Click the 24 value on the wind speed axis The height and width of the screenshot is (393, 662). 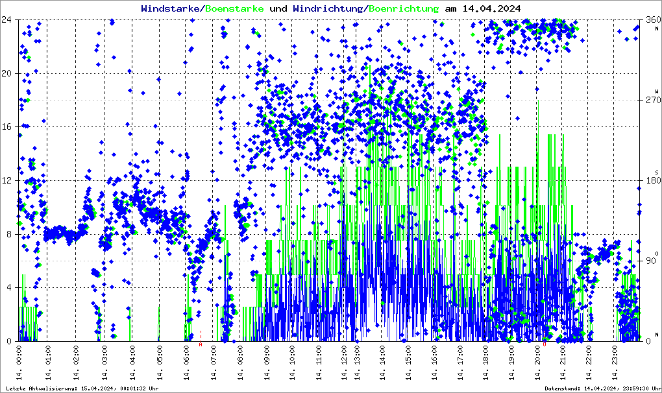click(6, 20)
